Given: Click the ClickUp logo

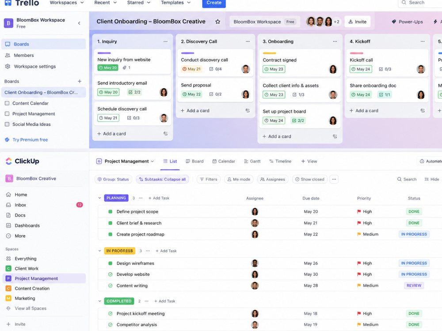Looking at the screenshot, I should point(22,161).
